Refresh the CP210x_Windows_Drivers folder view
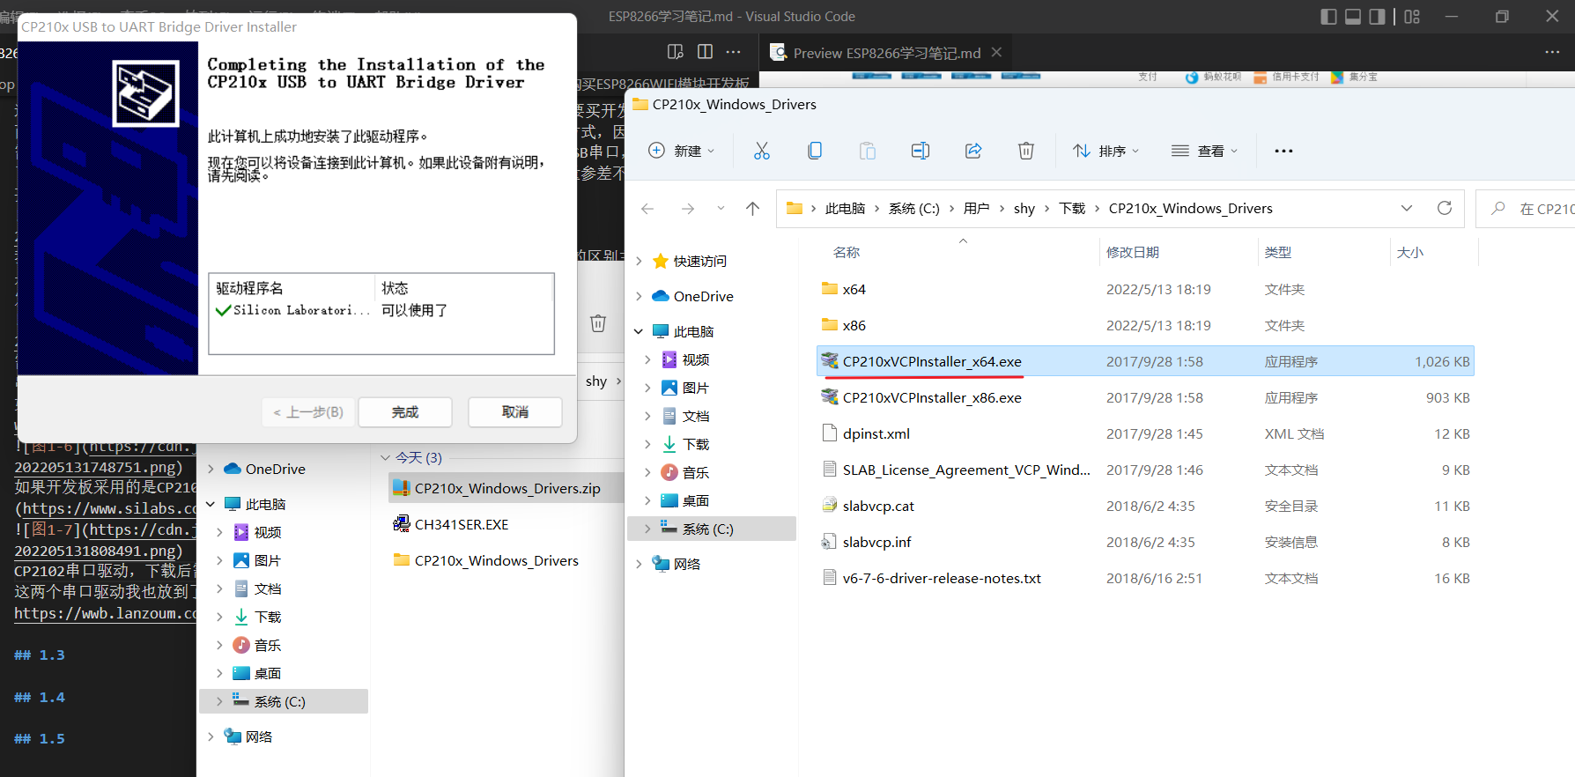Viewport: 1575px width, 777px height. [x=1445, y=208]
